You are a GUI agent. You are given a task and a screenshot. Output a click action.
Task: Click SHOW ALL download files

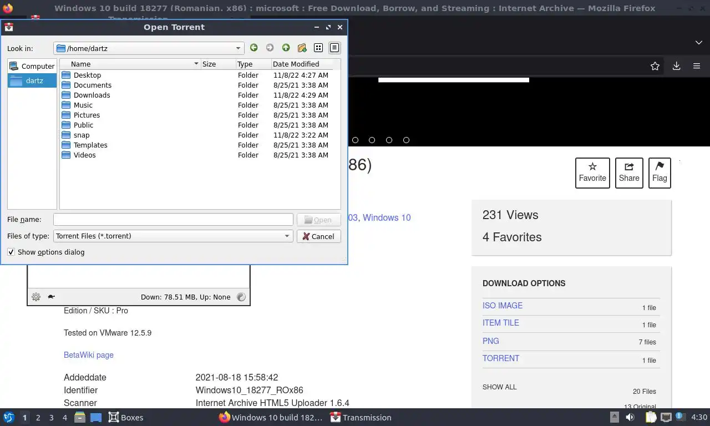point(499,387)
